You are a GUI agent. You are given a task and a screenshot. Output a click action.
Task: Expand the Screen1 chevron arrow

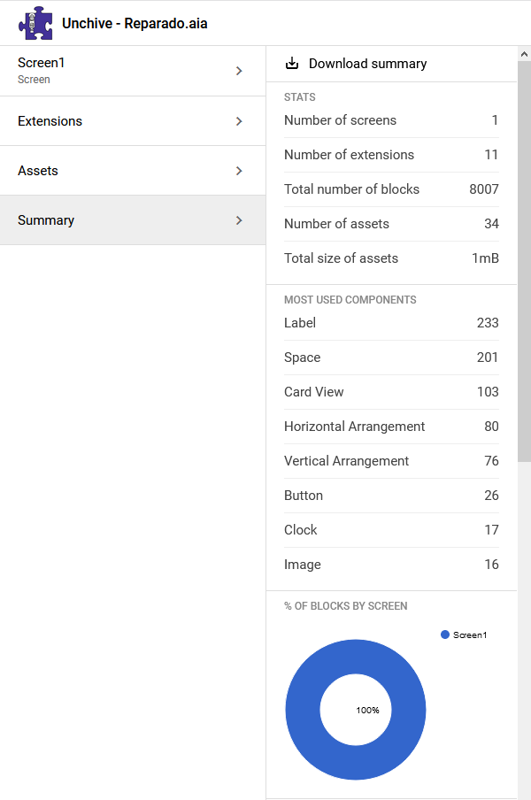point(239,71)
